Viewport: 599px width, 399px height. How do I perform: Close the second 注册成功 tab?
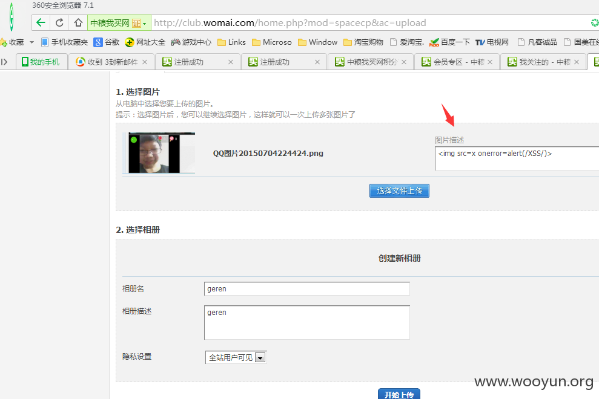pyautogui.click(x=317, y=62)
